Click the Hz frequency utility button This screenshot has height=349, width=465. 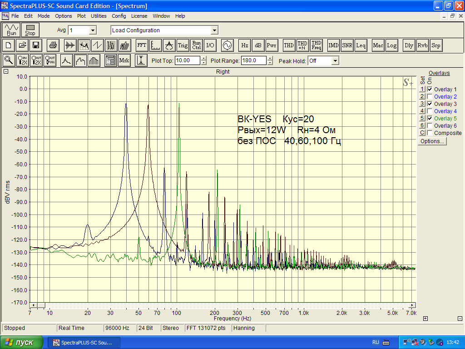pyautogui.click(x=244, y=45)
